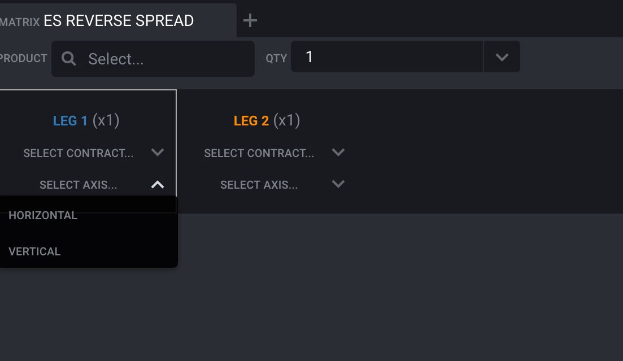Expand Leg 2 Select Axis chevron
The image size is (623, 361).
[338, 184]
